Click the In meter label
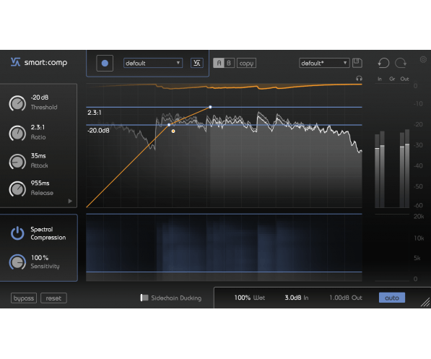431x359 pixels. (x=380, y=79)
